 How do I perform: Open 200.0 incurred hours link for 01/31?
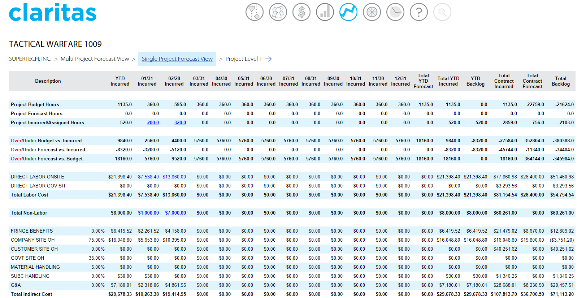[x=153, y=122]
